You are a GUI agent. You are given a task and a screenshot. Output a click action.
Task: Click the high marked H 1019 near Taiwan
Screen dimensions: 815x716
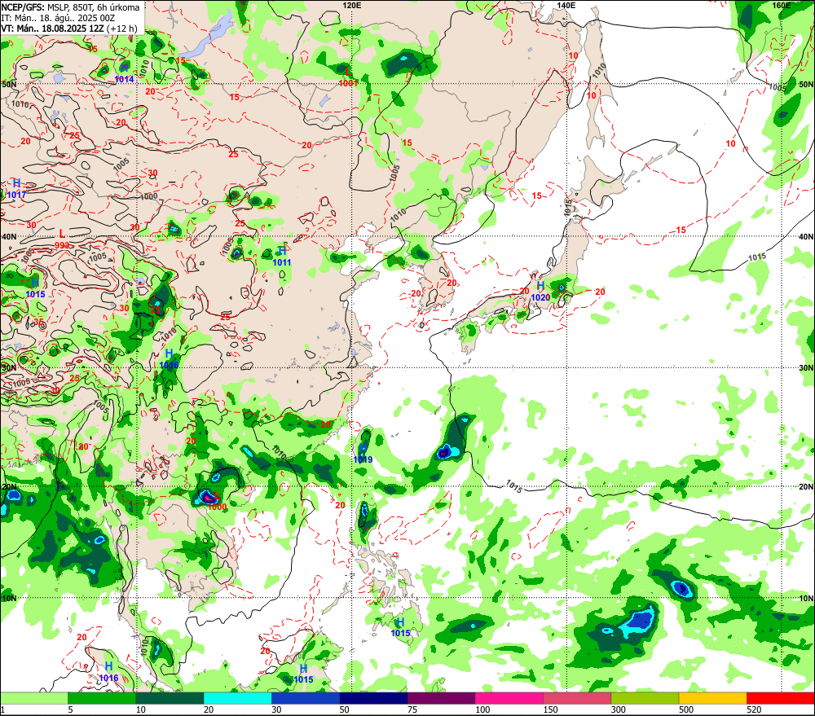coord(363,454)
